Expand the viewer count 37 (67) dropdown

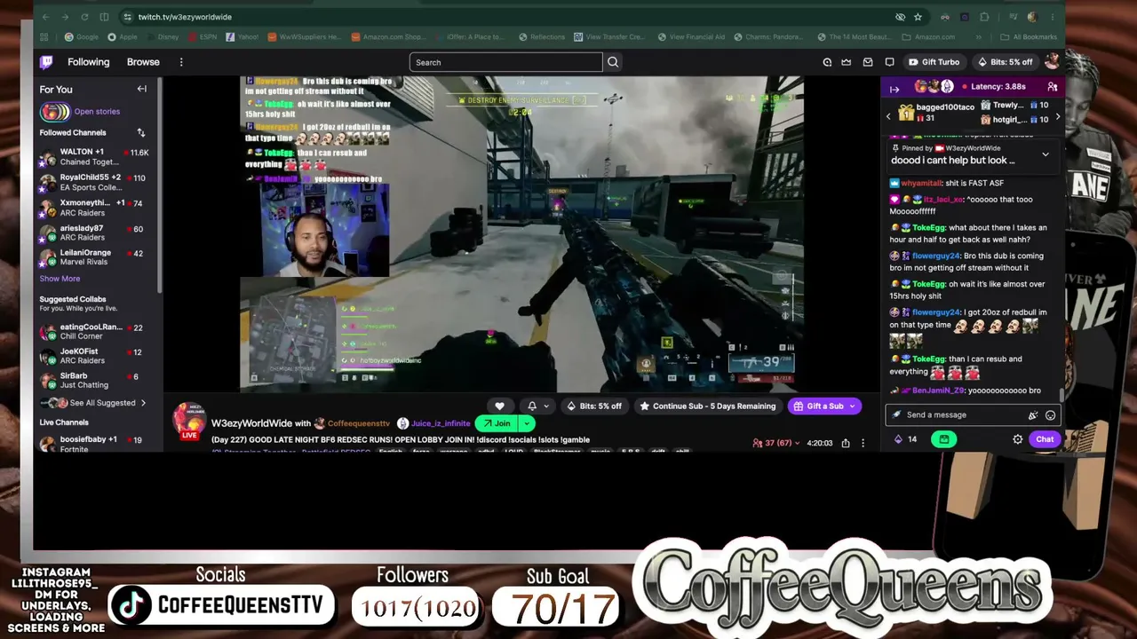(x=776, y=443)
